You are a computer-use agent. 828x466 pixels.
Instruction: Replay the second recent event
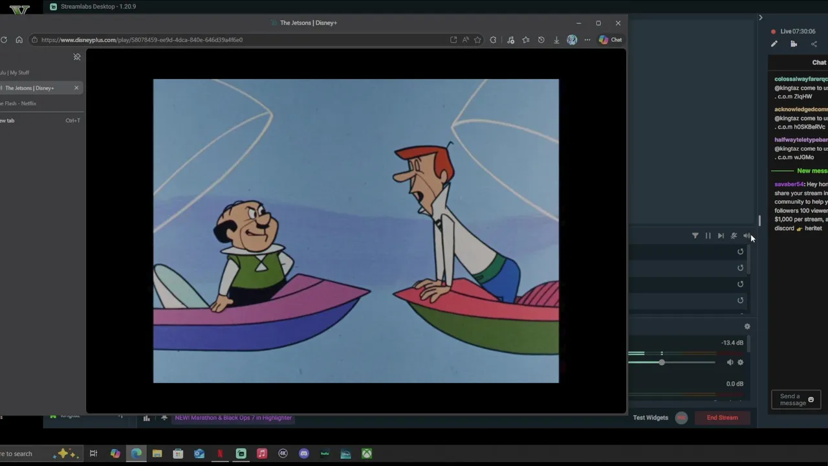pyautogui.click(x=741, y=268)
